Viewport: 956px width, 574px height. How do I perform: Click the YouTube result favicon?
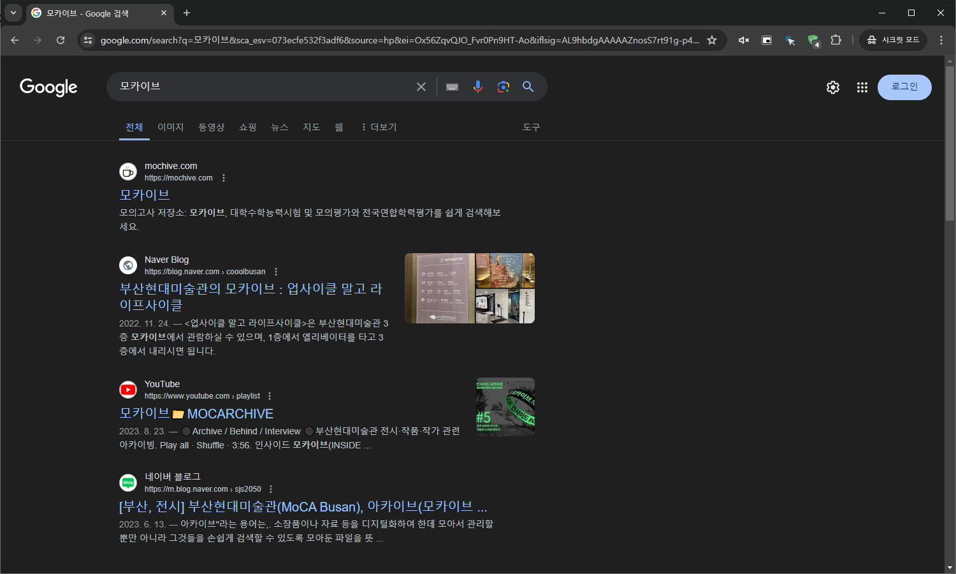coord(128,390)
